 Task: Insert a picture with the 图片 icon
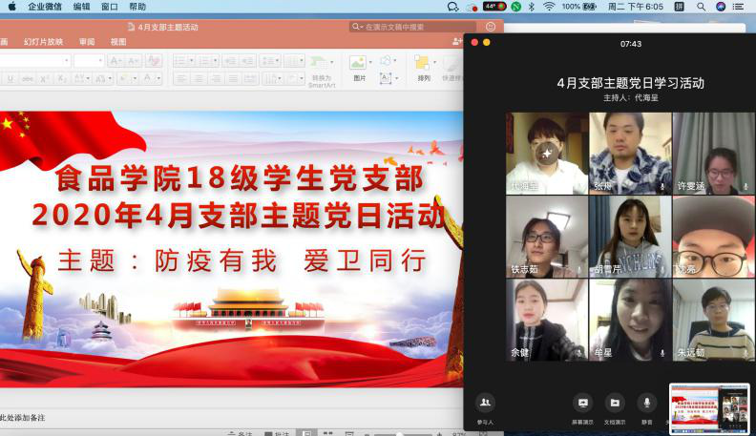click(x=359, y=65)
